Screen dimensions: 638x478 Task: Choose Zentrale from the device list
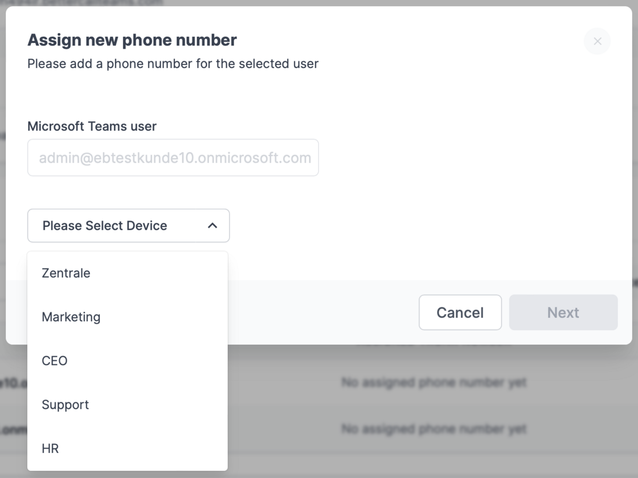(x=66, y=273)
